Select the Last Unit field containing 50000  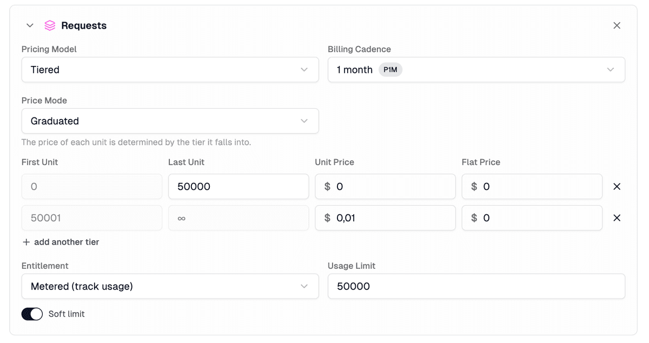(x=238, y=186)
